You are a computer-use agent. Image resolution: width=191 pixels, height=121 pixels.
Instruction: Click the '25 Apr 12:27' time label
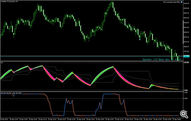[62, 119]
